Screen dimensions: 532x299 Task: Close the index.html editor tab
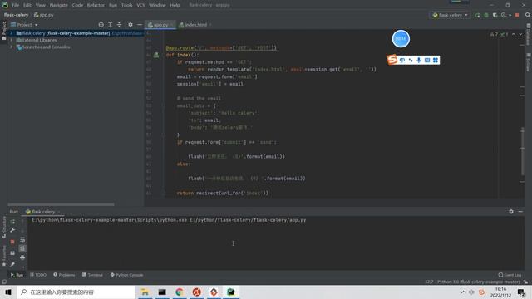210,25
